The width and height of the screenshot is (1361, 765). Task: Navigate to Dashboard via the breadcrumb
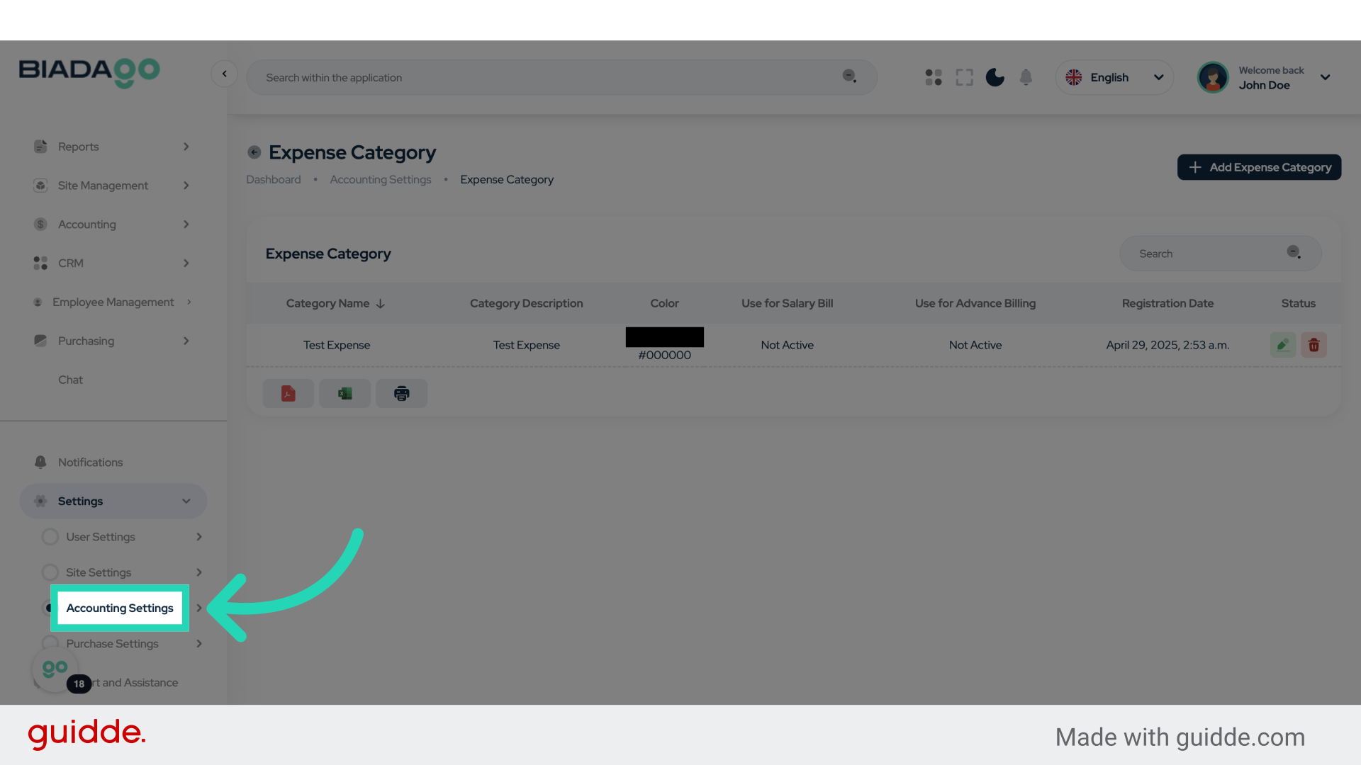(x=274, y=179)
